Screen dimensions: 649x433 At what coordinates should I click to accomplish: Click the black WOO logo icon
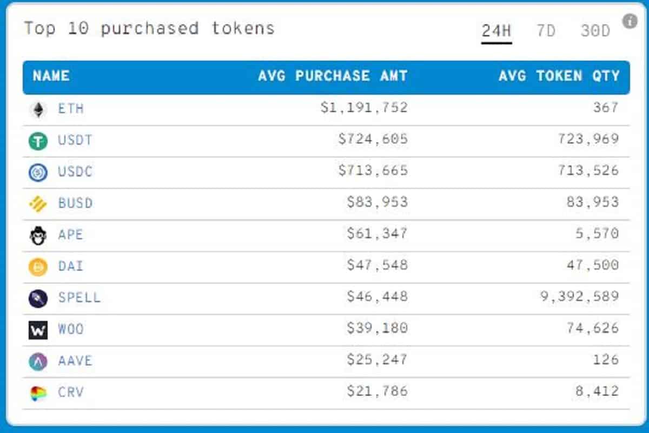[38, 330]
